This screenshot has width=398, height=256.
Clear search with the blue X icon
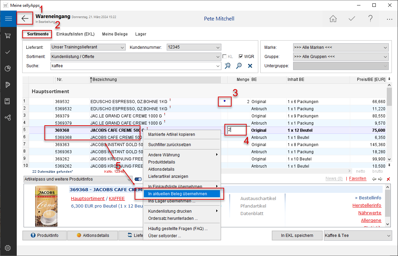(x=250, y=66)
